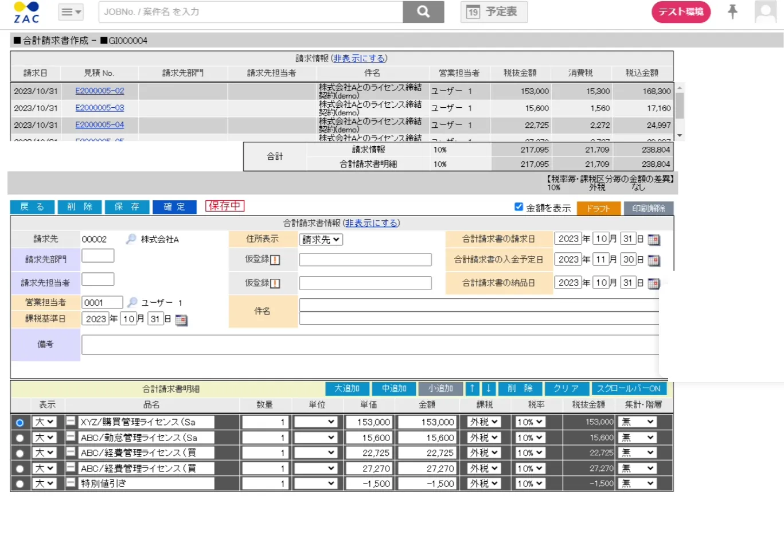This screenshot has height=550, width=784.
Task: Click the search magnifier button
Action: (423, 11)
